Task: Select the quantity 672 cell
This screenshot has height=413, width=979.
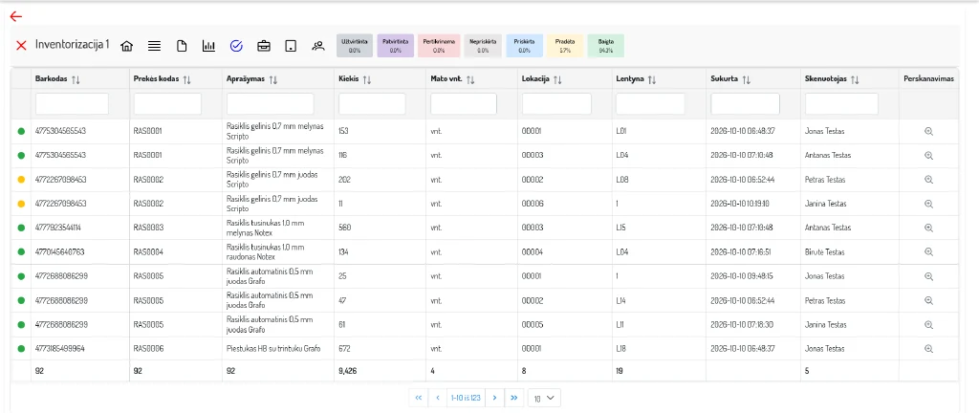Action: click(381, 349)
